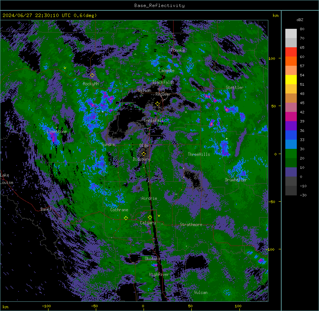Click the Sylvan label
Viewport: 319px width, 311px height.
(x=144, y=90)
